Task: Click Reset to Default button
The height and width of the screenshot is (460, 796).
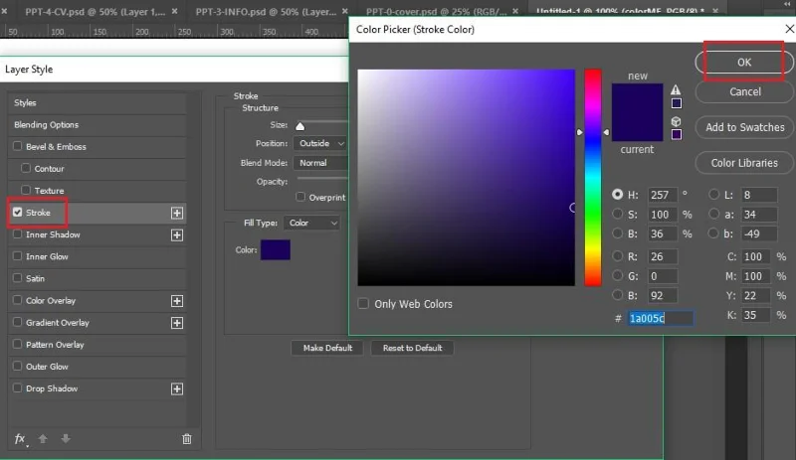Action: (412, 348)
